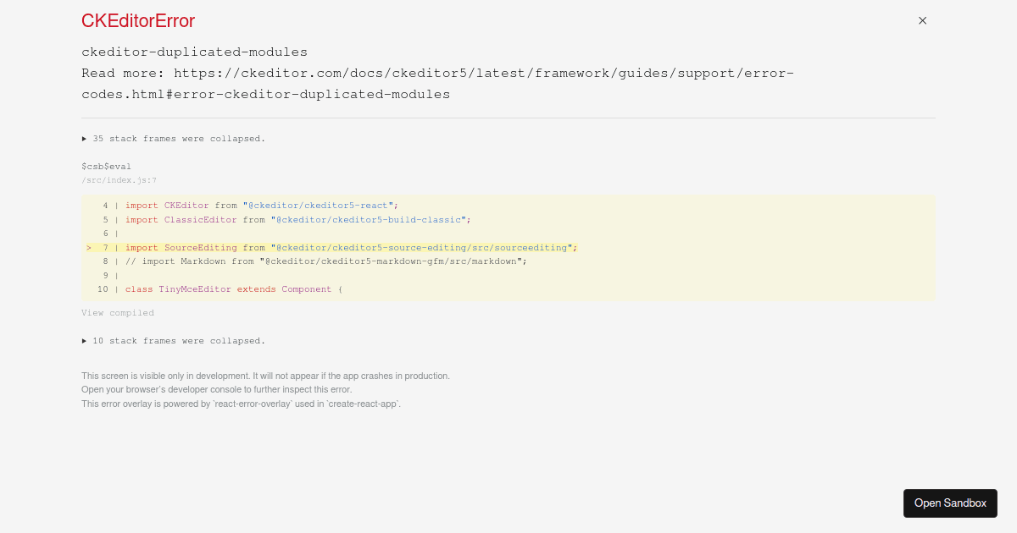Expand the 10 collapsed stack frames
1017x533 pixels.
[174, 340]
